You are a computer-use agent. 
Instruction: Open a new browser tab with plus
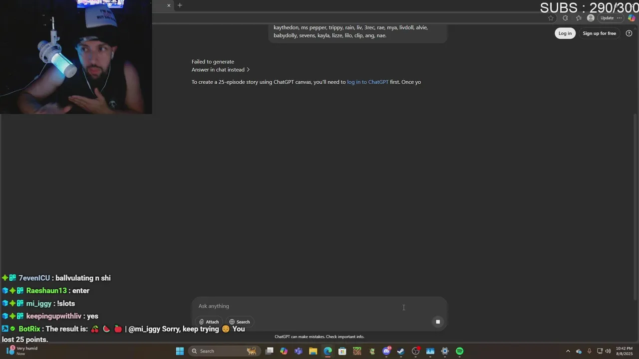tap(180, 5)
